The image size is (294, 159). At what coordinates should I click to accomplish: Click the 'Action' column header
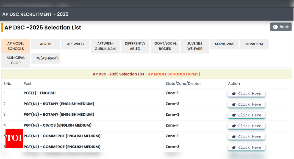tap(234, 84)
